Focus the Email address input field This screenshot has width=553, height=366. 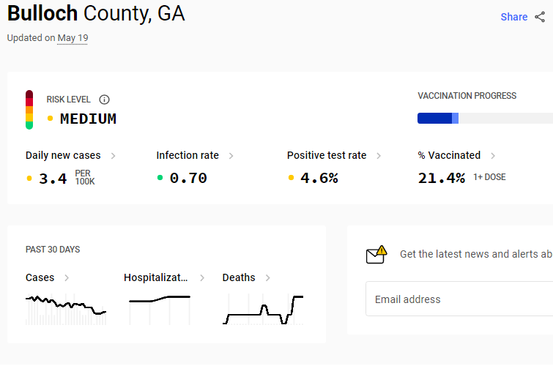[459, 299]
